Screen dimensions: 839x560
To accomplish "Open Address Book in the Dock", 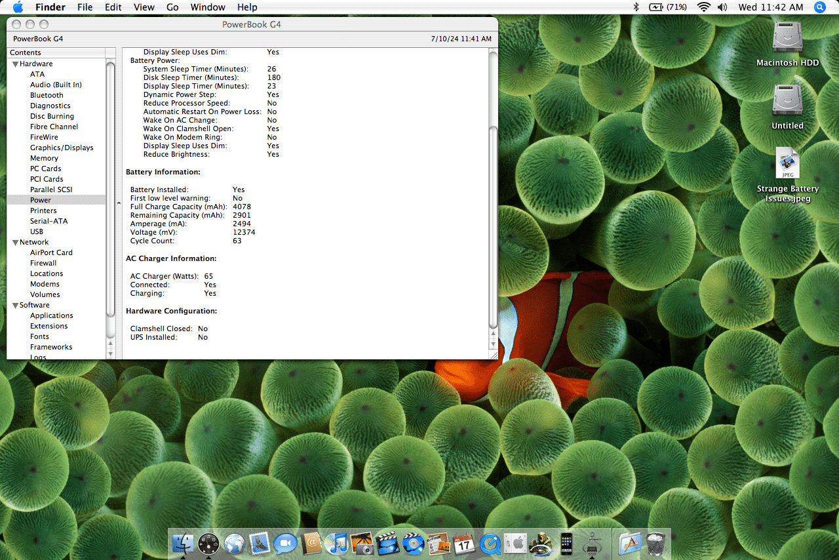I will tap(311, 543).
